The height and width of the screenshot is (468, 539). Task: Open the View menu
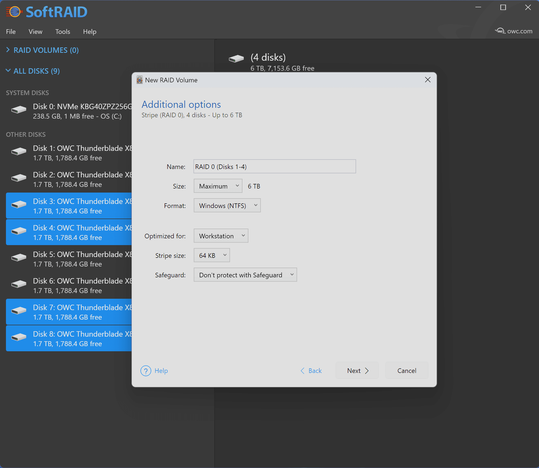[x=35, y=32]
